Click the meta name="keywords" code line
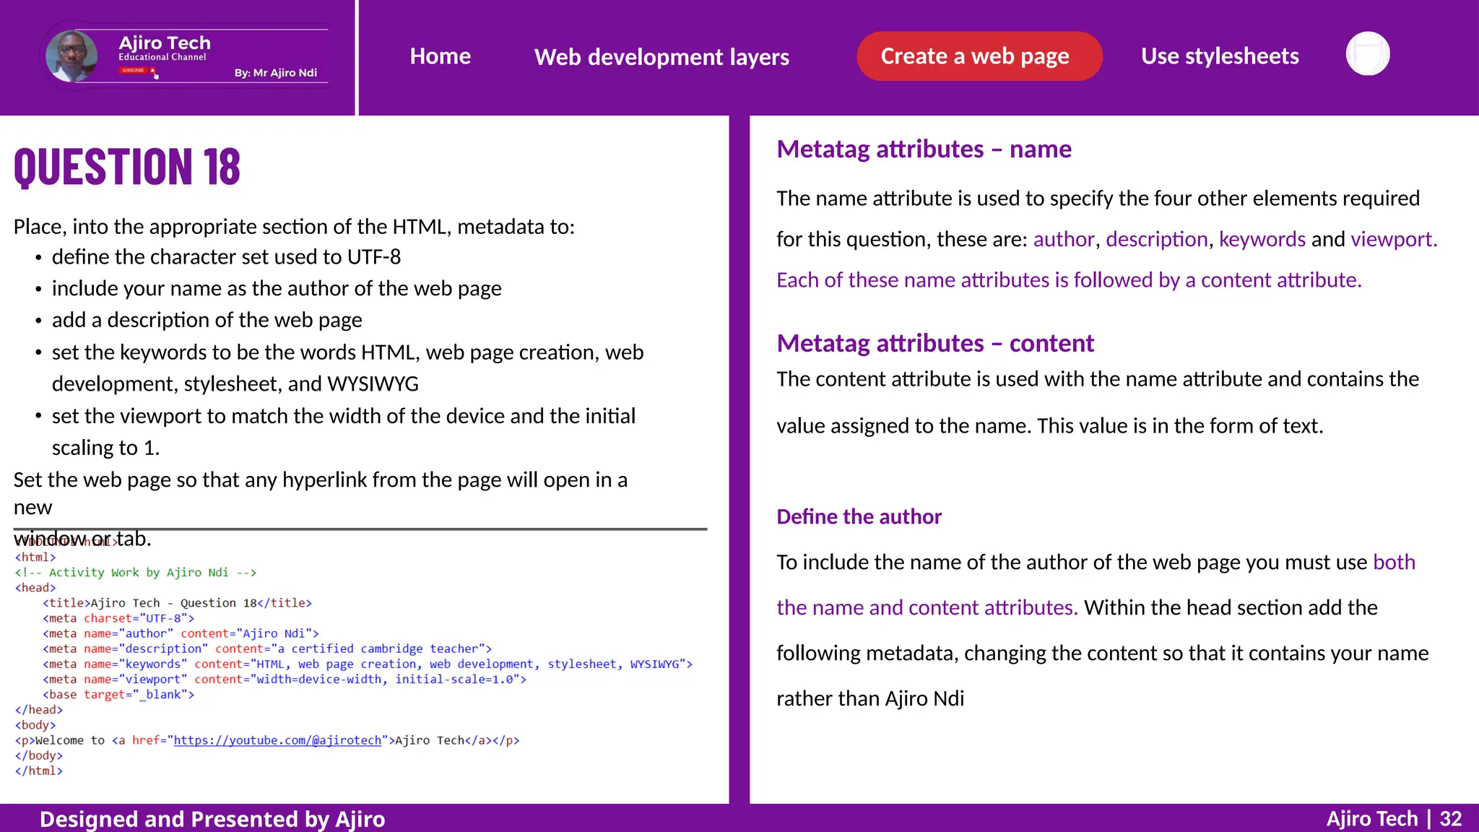The height and width of the screenshot is (832, 1479). tap(368, 664)
